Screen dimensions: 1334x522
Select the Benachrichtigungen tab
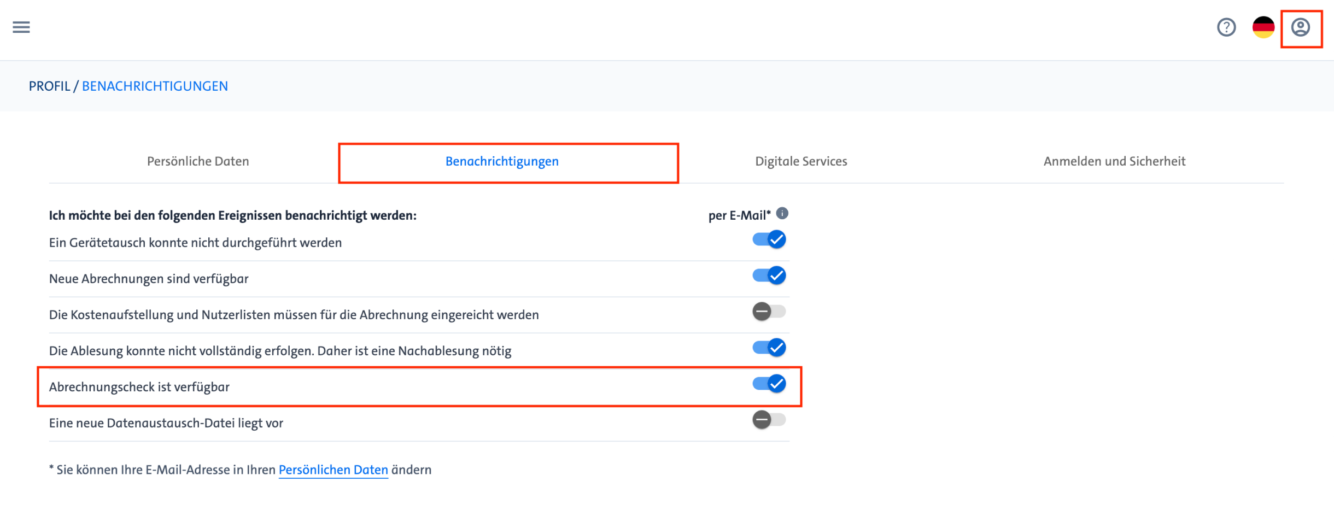[x=502, y=161]
